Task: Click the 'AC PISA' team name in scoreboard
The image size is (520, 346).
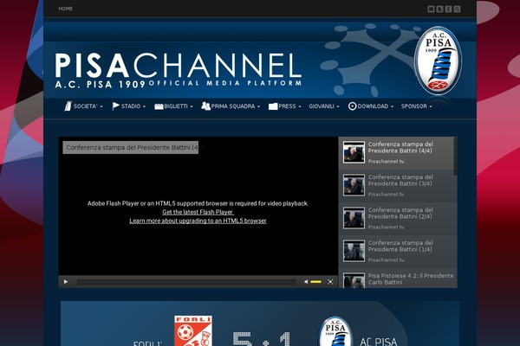Action: point(379,342)
